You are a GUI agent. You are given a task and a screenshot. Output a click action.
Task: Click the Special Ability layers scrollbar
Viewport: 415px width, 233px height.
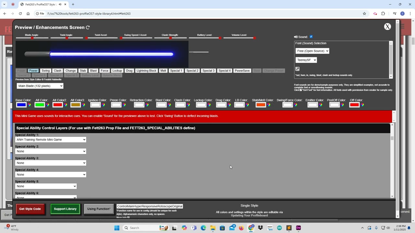click(392, 138)
